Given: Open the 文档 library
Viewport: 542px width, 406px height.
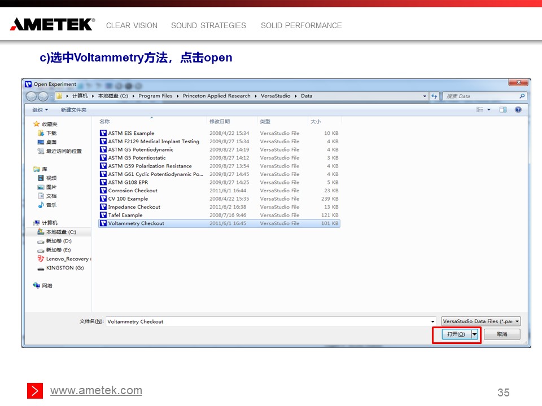Looking at the screenshot, I should click(47, 196).
